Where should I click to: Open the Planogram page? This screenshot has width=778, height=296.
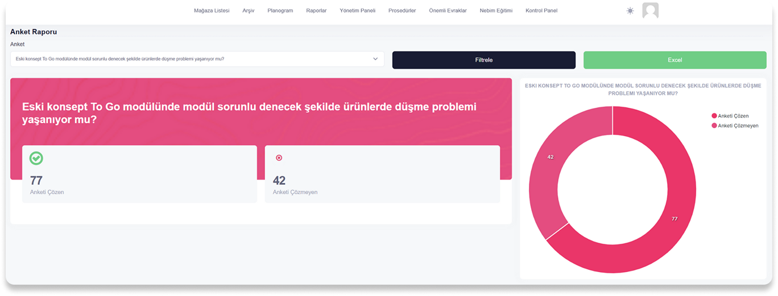(280, 11)
